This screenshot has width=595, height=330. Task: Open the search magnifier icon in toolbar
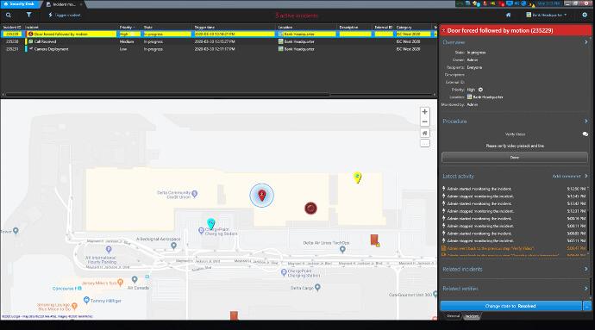point(9,16)
